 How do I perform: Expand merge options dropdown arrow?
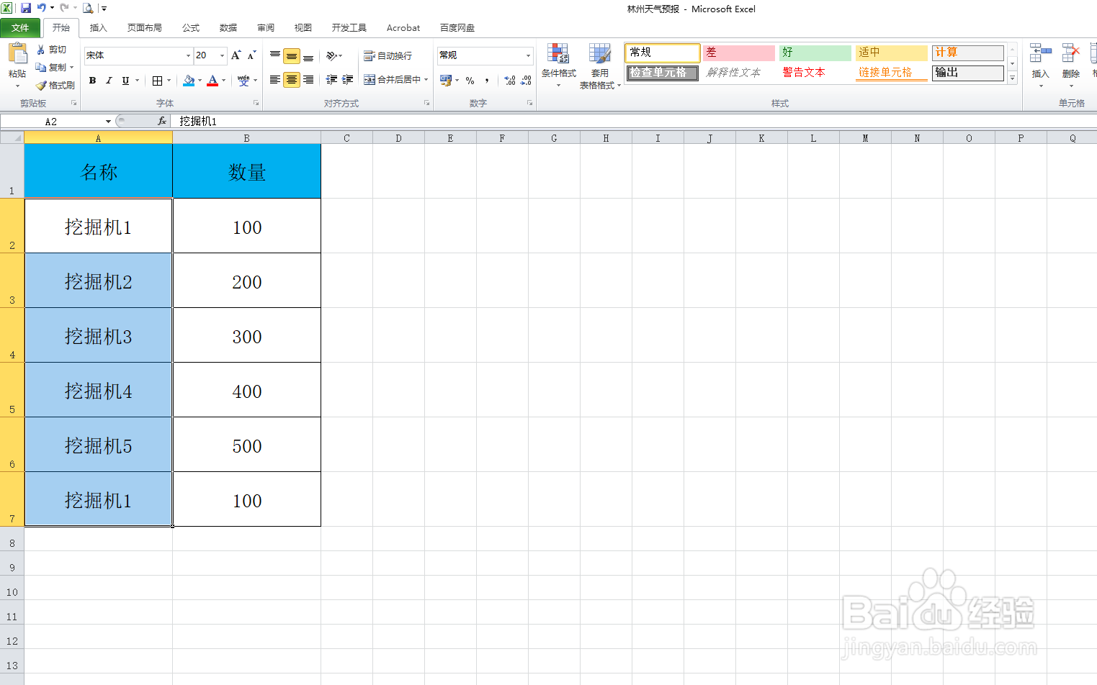pyautogui.click(x=426, y=80)
